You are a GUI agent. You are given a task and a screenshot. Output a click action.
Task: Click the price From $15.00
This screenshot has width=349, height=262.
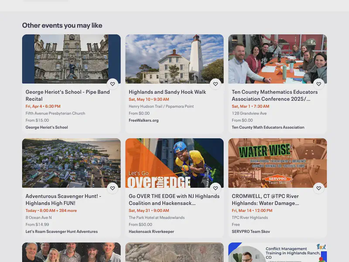pyautogui.click(x=37, y=121)
